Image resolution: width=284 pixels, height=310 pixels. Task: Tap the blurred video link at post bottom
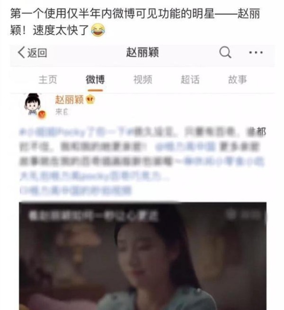[76, 191]
